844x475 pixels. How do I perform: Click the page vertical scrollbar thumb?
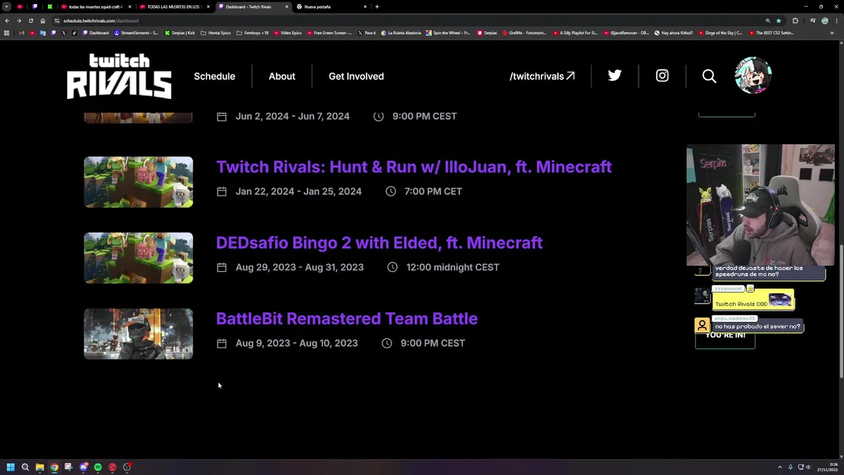click(x=841, y=311)
